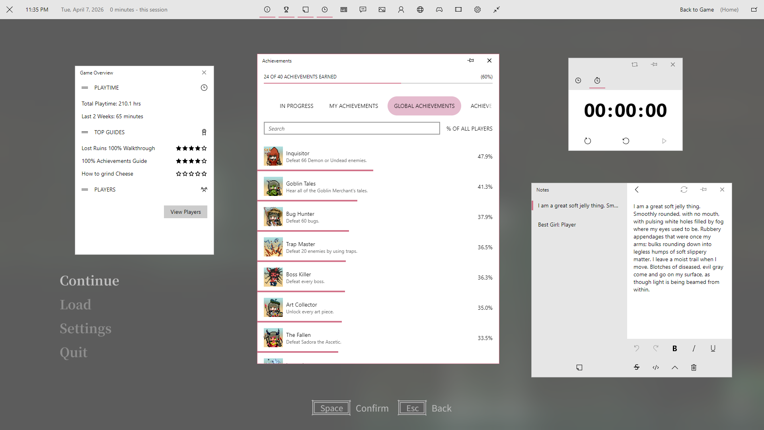This screenshot has width=764, height=430.
Task: Open the community chat bubble icon
Action: click(363, 10)
